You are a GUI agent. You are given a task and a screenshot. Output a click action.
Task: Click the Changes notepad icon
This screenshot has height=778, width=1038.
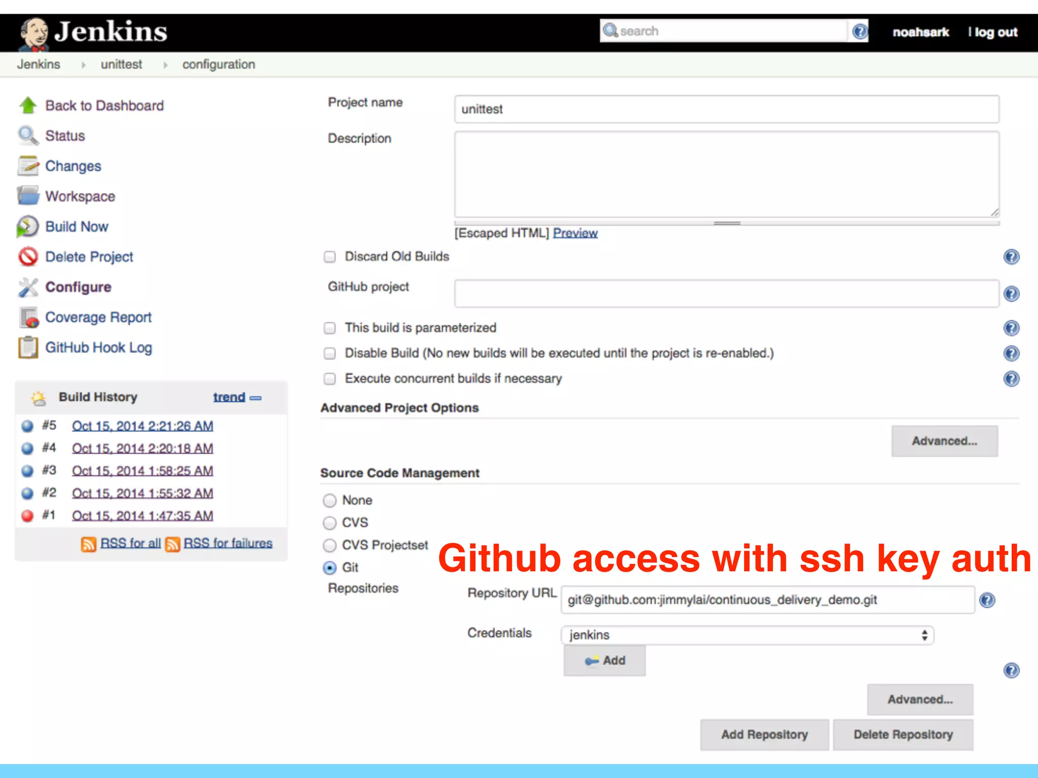28,166
